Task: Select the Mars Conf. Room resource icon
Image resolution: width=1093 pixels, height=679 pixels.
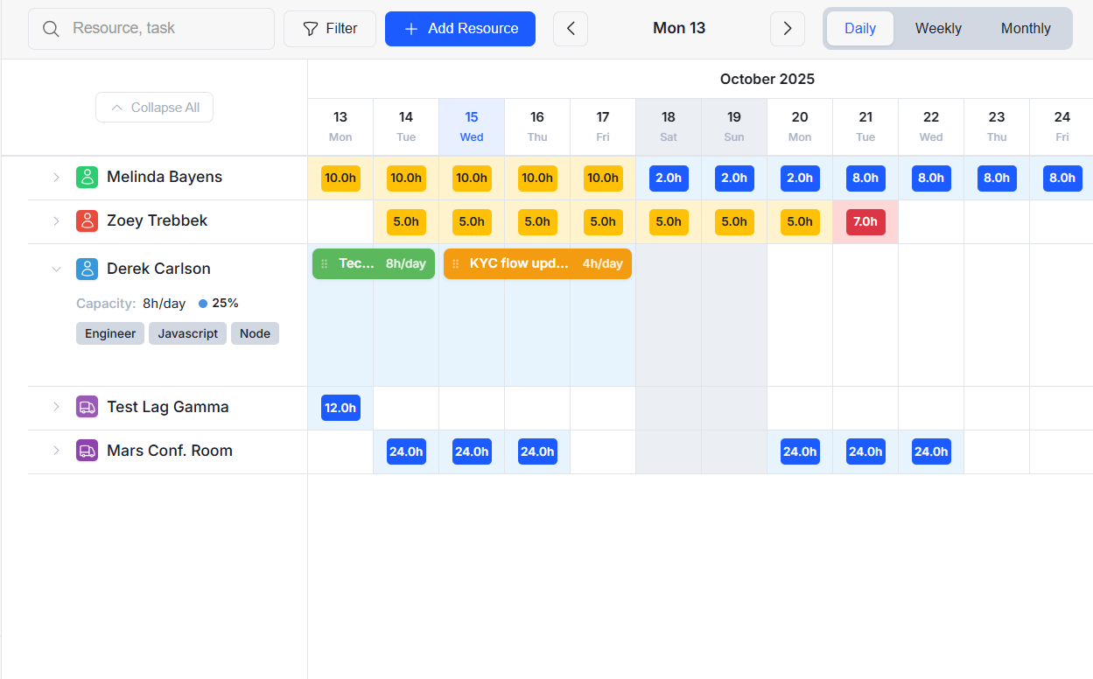Action: tap(87, 451)
